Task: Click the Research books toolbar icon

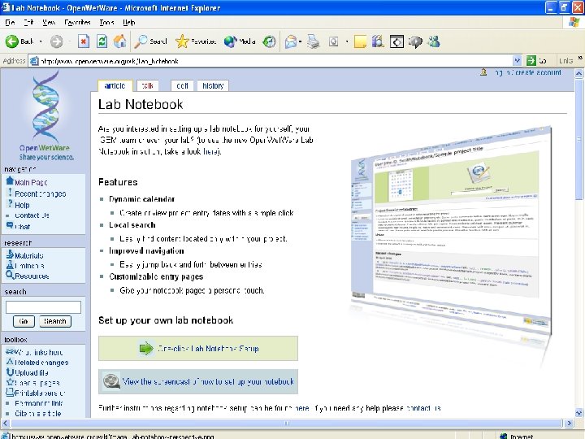Action: (x=378, y=41)
